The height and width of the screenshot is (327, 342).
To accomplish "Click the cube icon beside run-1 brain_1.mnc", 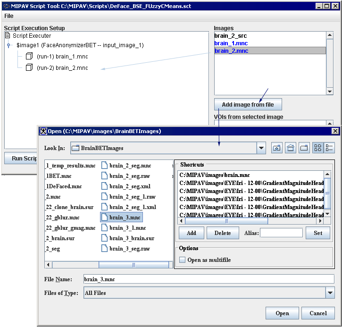I will [29, 57].
